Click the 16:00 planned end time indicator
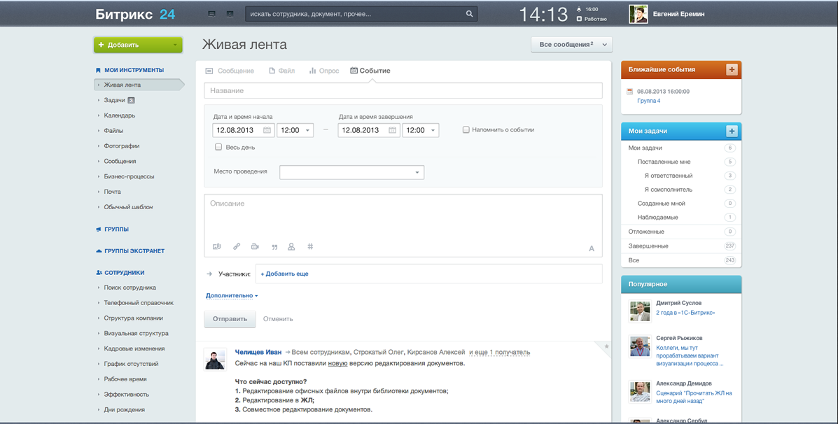 [587, 9]
